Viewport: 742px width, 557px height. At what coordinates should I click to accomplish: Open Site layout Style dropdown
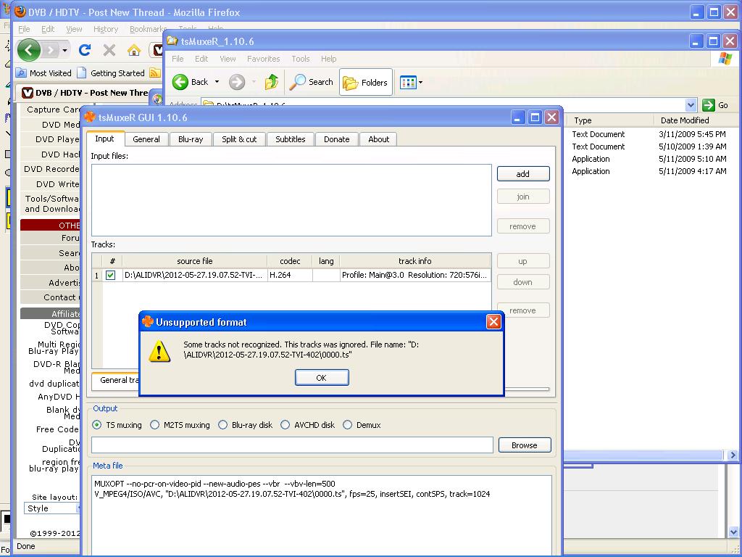(52, 508)
